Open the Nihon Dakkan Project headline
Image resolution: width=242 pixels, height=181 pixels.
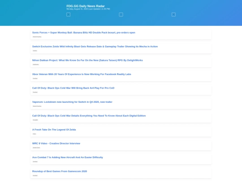point(87,60)
